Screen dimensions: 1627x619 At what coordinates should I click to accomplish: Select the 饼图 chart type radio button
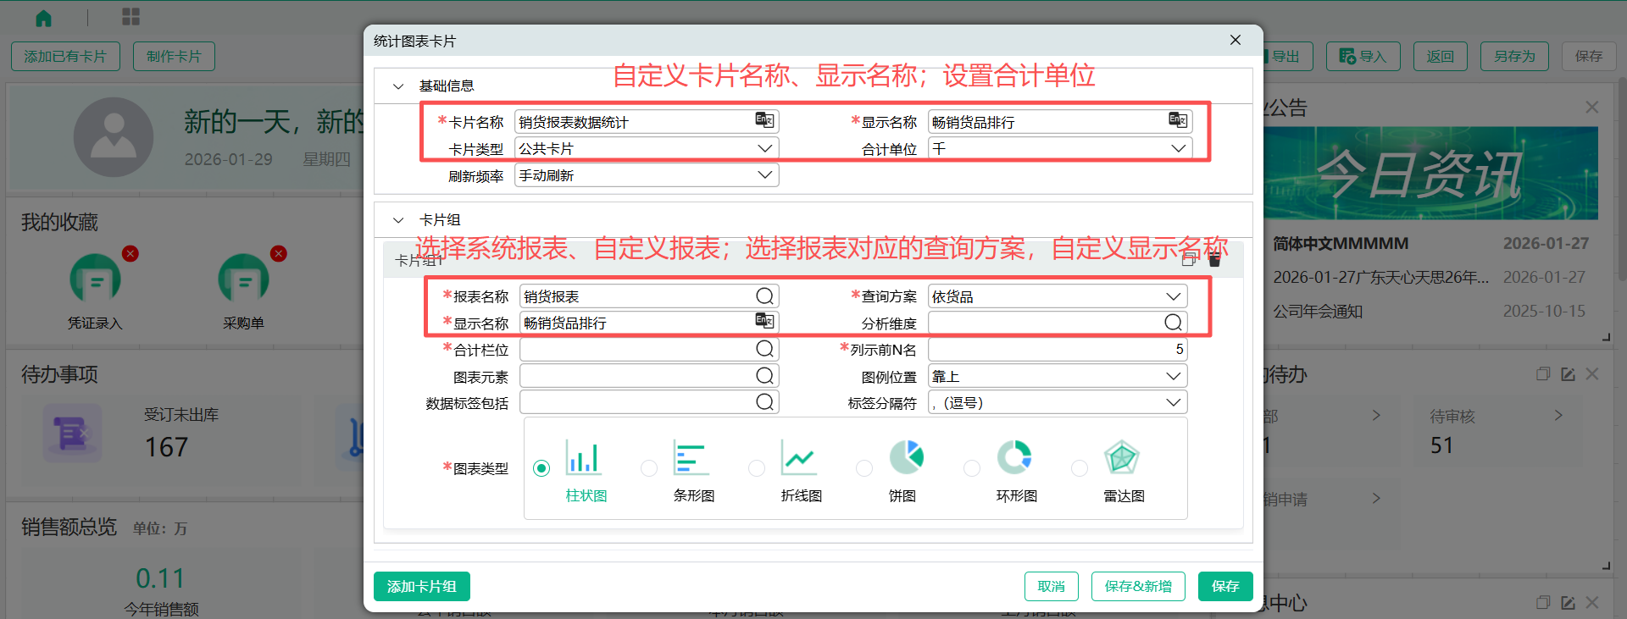tap(864, 468)
